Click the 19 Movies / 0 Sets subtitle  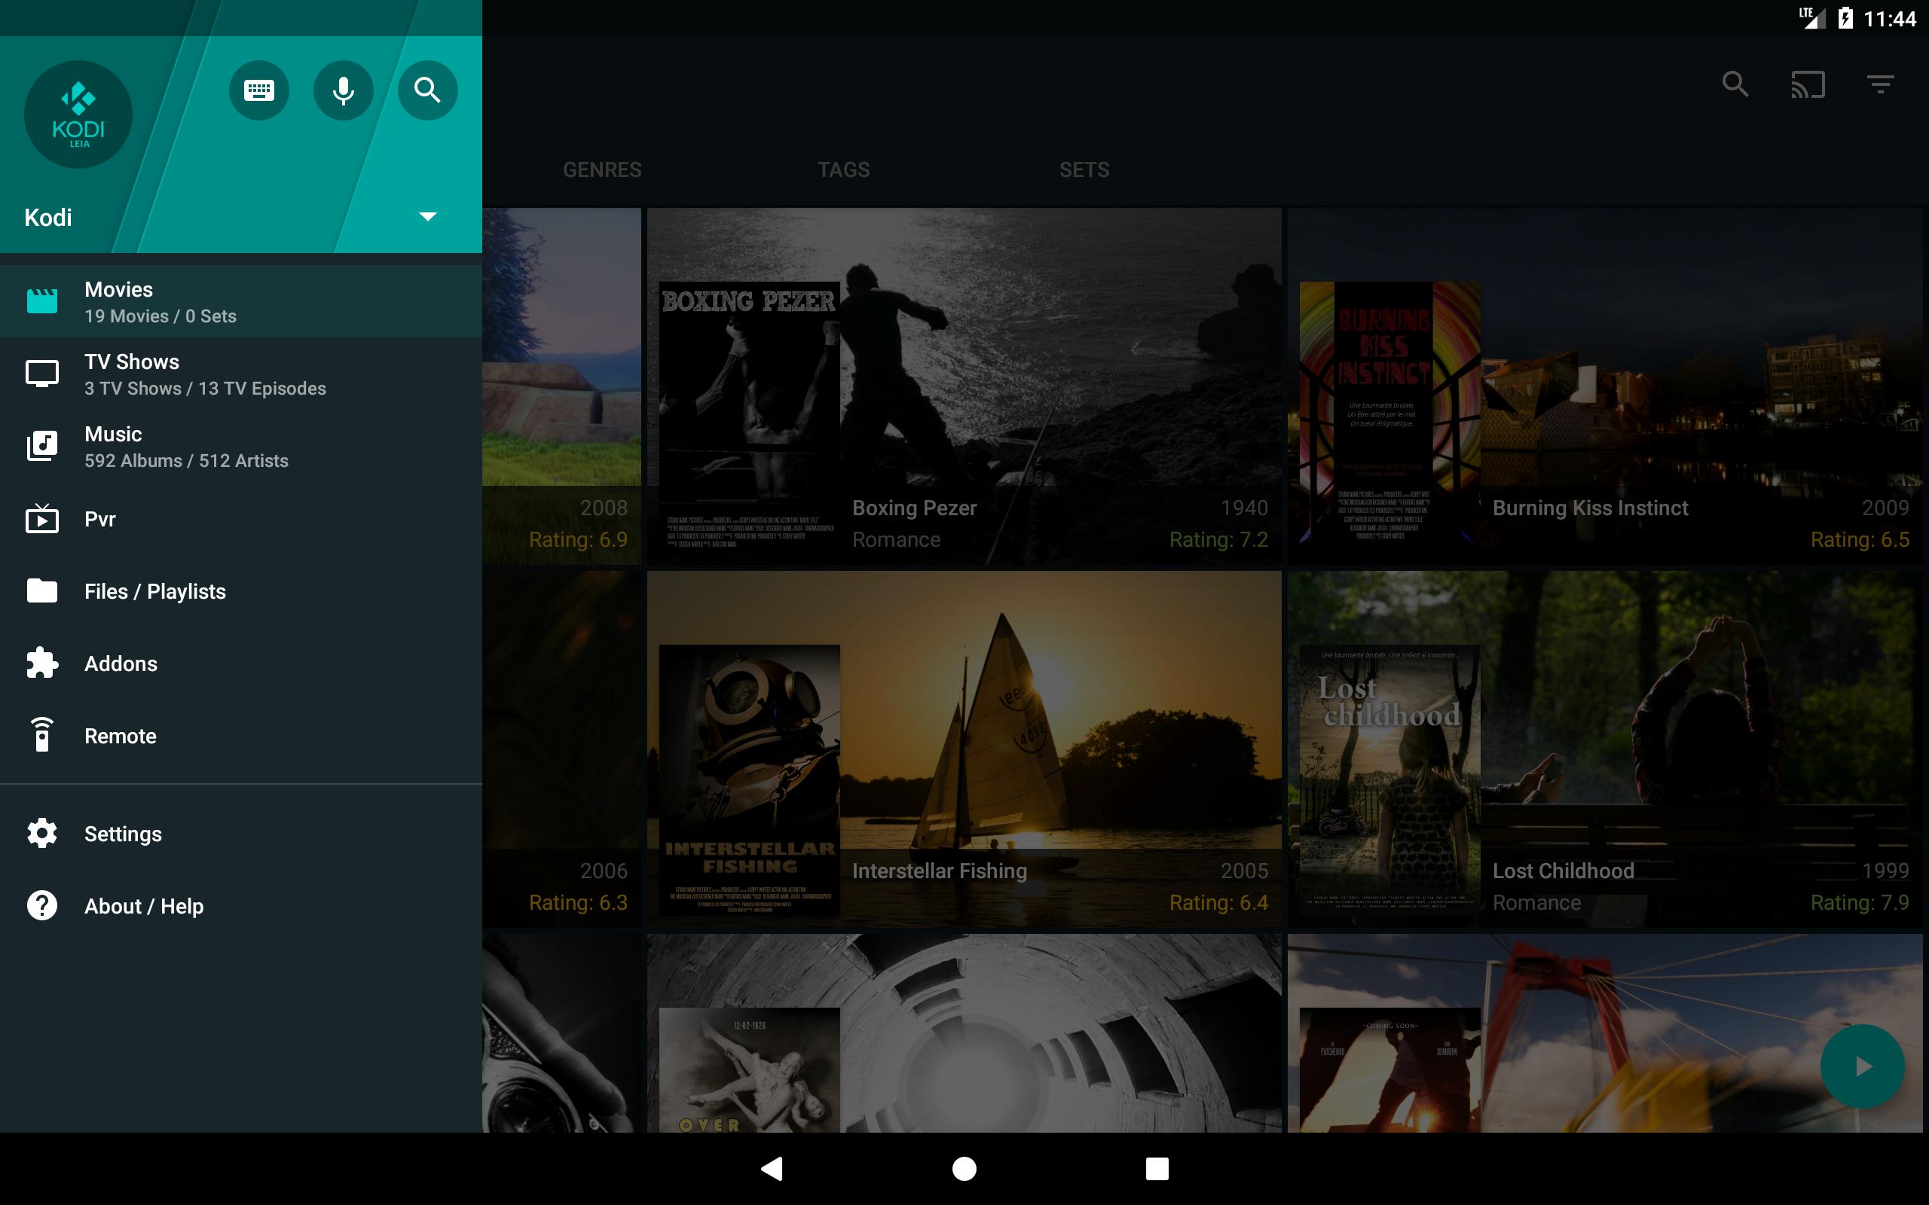[160, 316]
